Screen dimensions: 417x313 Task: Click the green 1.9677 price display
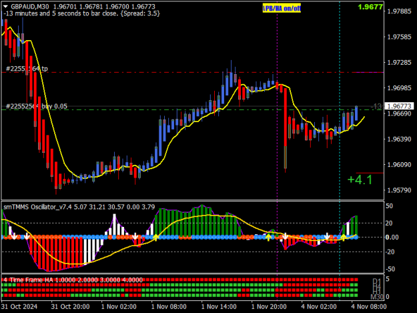pyautogui.click(x=370, y=7)
